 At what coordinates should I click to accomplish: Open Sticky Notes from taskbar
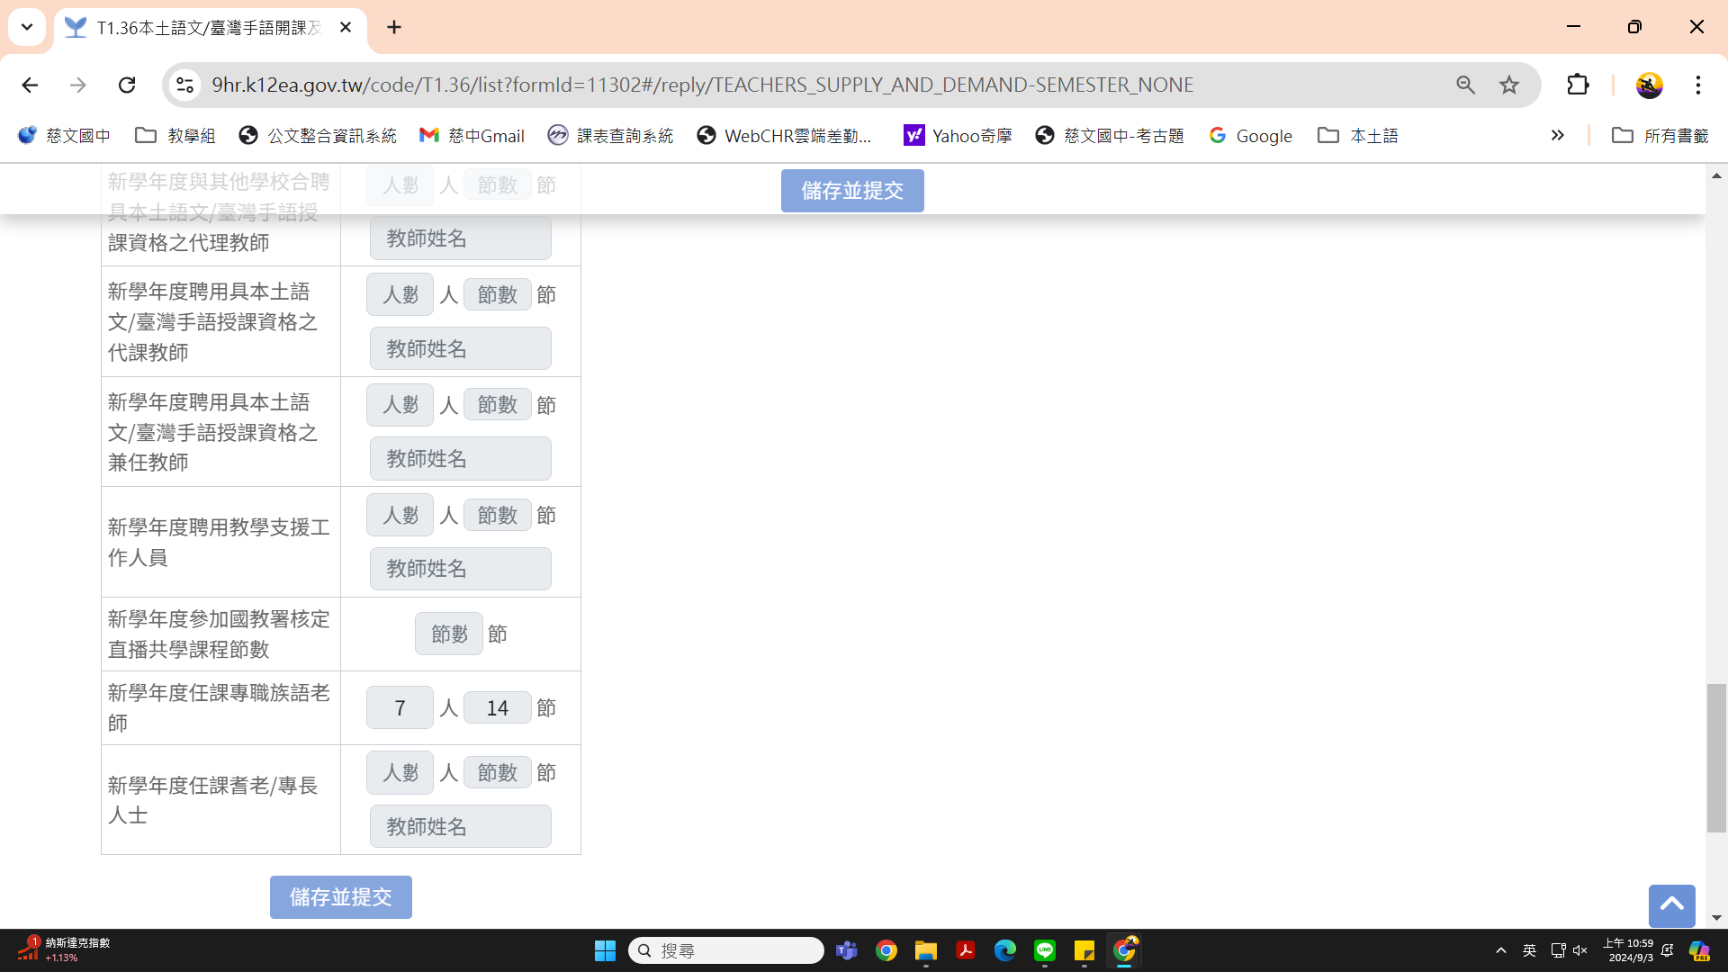click(1084, 950)
